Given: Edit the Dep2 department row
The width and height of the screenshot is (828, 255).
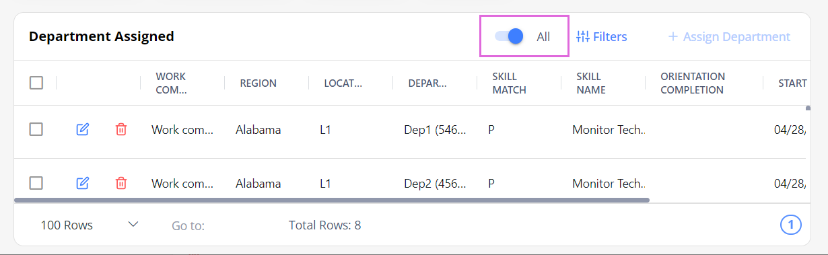Looking at the screenshot, I should (83, 183).
